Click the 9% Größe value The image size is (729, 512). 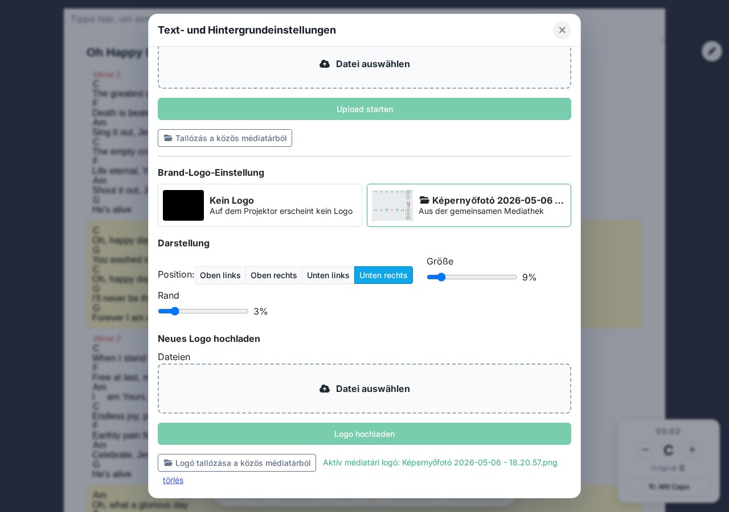pyautogui.click(x=530, y=277)
